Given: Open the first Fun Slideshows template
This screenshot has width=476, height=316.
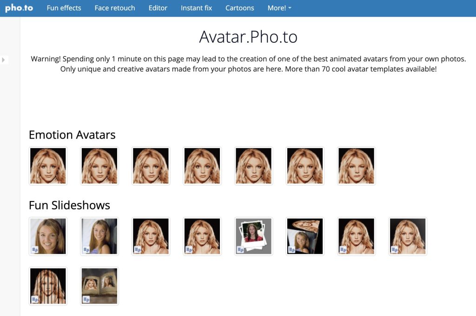Looking at the screenshot, I should pos(48,236).
